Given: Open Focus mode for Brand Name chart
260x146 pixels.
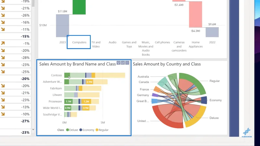Looking at the screenshot, I should pyautogui.click(x=123, y=63).
